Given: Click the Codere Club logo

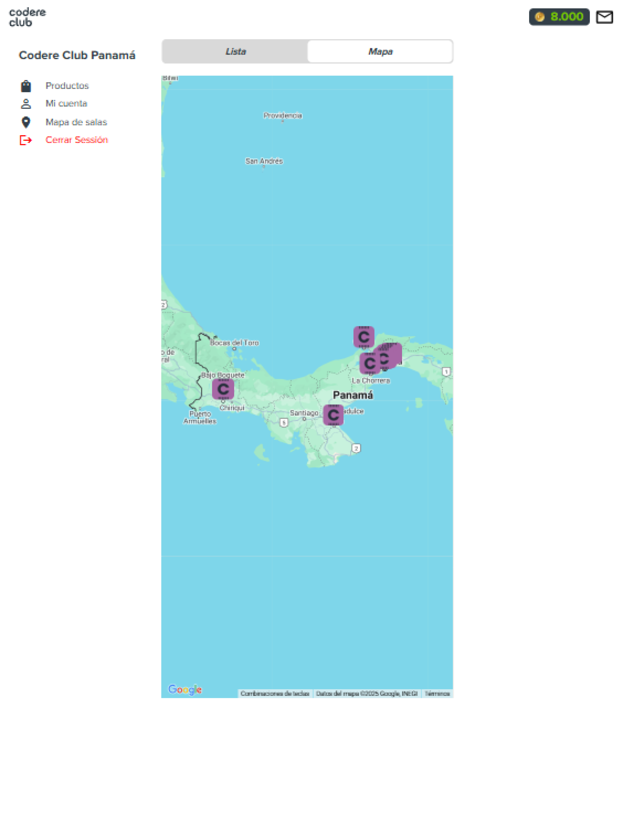Looking at the screenshot, I should [27, 17].
